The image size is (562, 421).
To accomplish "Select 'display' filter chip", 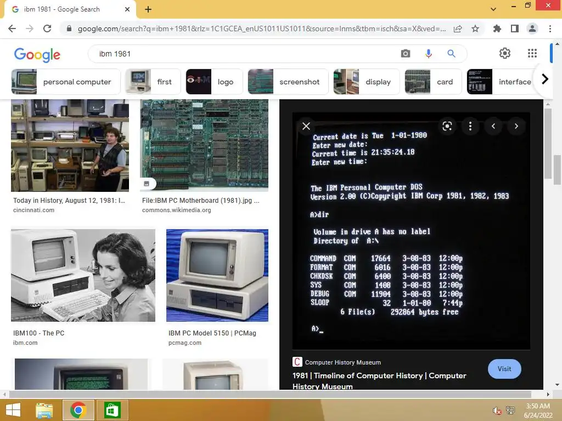I will pos(366,82).
